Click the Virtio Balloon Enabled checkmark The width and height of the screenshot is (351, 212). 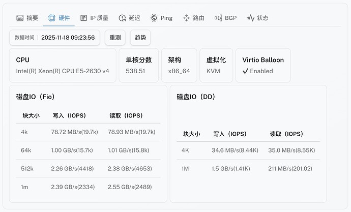click(x=245, y=71)
